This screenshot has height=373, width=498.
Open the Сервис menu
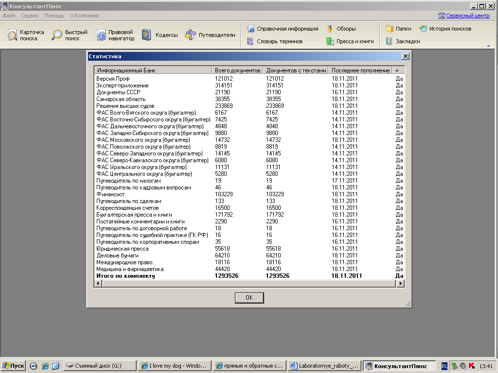30,16
